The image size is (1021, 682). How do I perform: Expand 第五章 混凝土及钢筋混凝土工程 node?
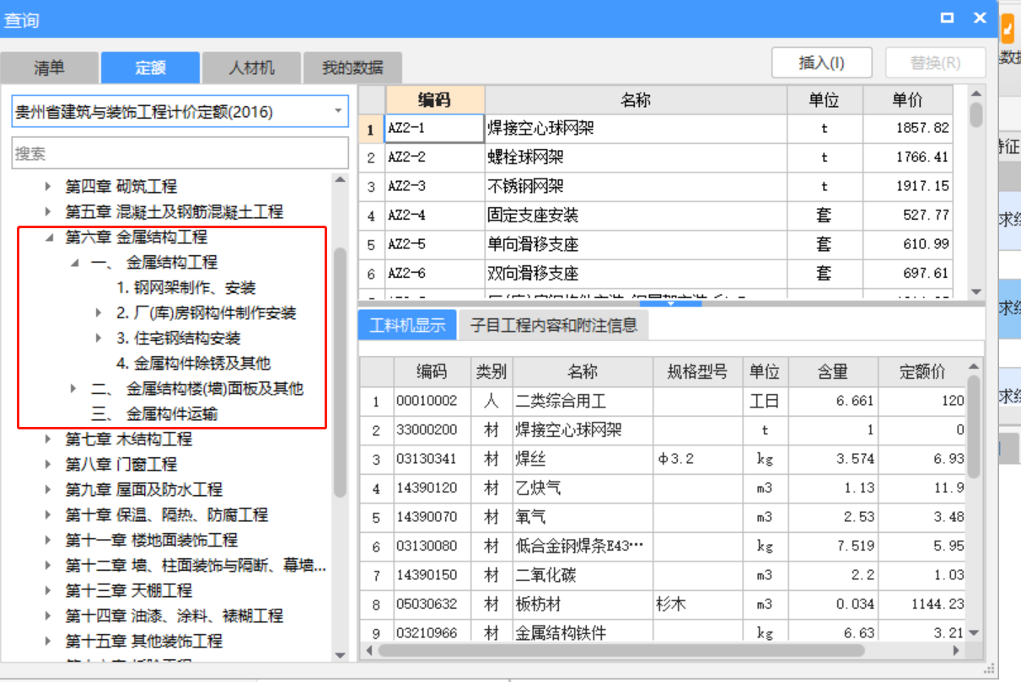(x=48, y=212)
